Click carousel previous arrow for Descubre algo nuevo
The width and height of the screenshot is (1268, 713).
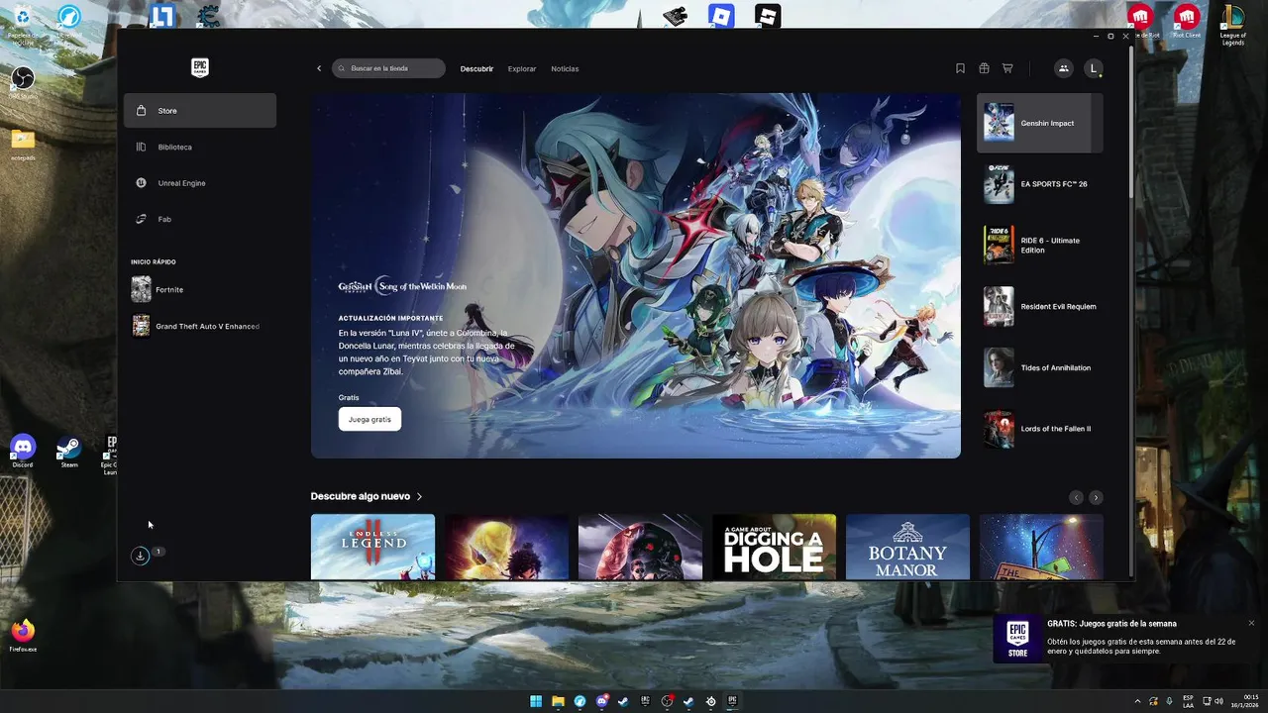tap(1076, 497)
